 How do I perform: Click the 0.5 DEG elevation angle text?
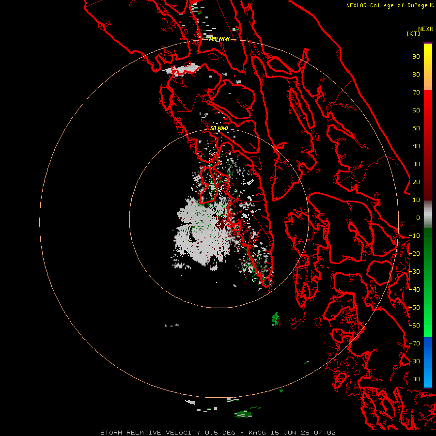[x=220, y=433]
